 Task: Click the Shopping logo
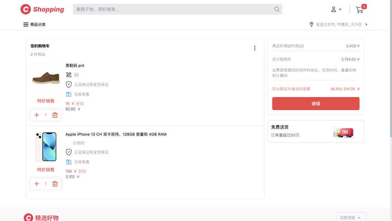point(42,9)
